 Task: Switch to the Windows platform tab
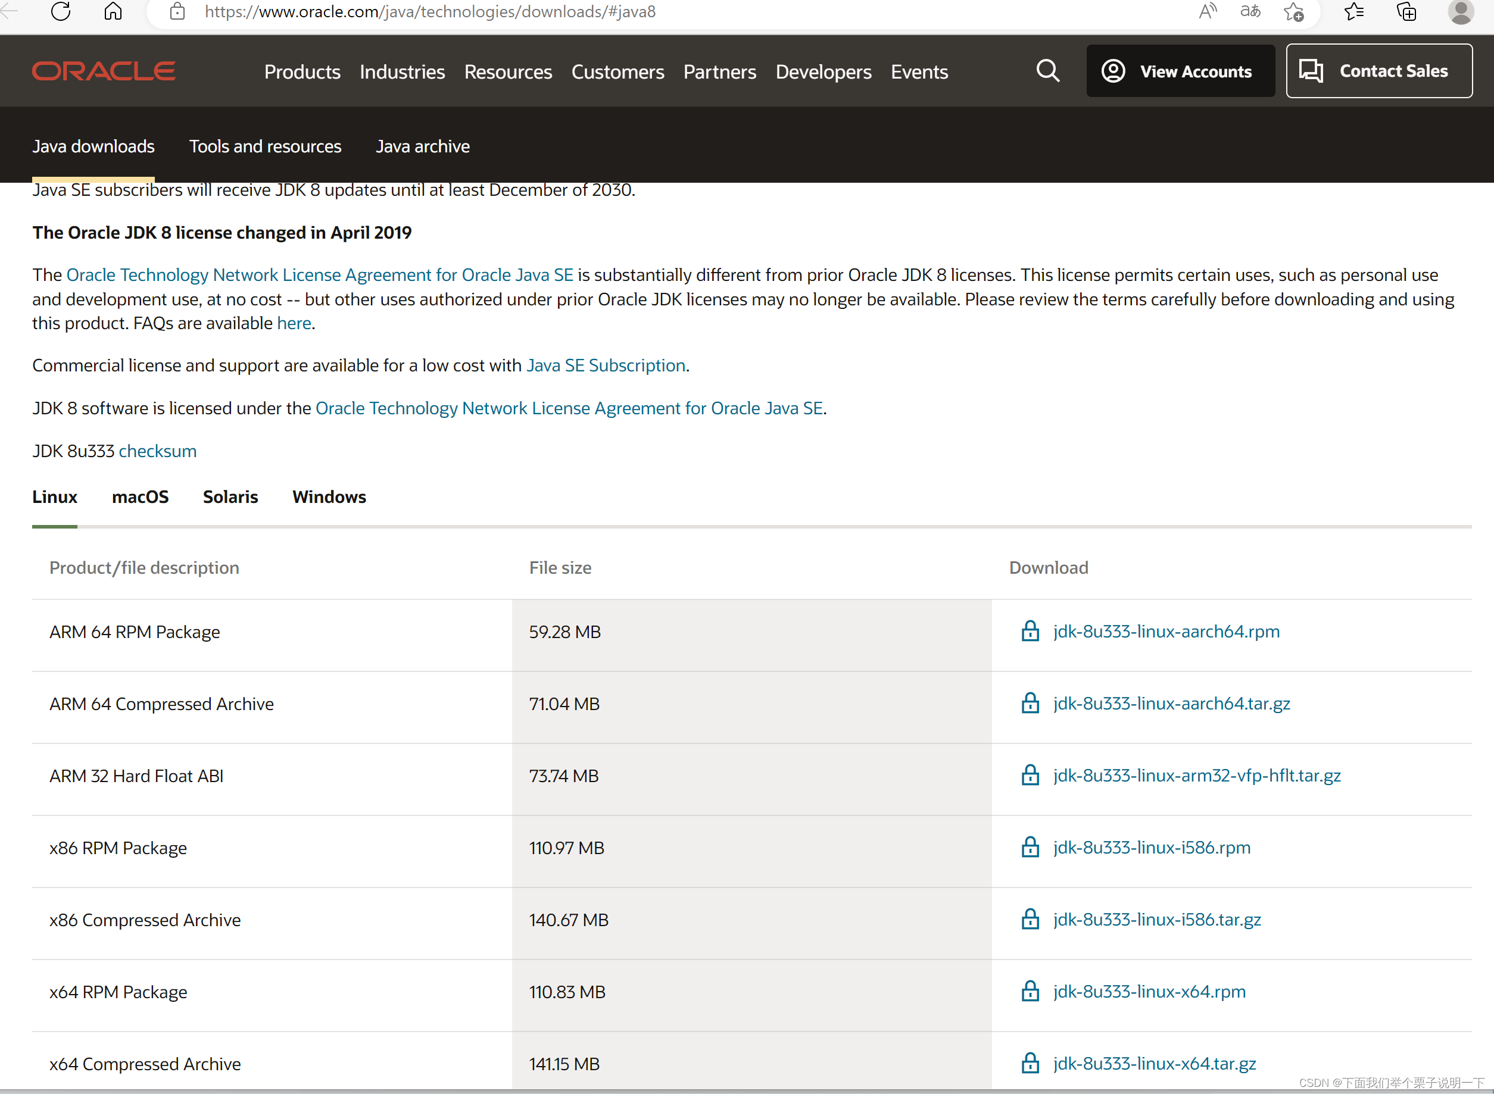click(329, 496)
